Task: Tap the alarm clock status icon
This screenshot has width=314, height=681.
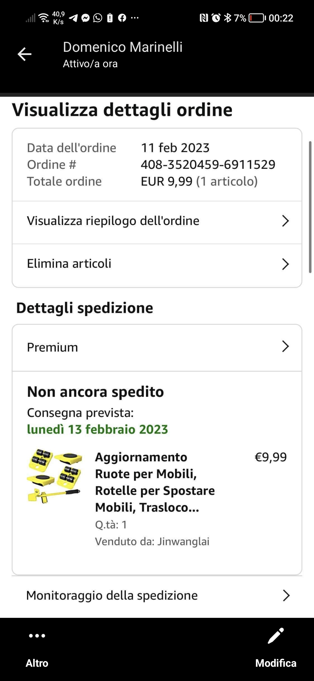Action: [x=216, y=18]
